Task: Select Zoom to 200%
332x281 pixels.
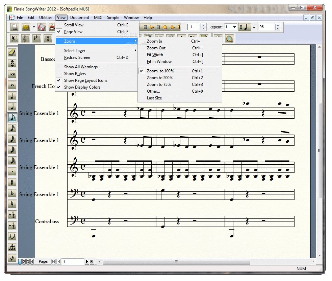Action: point(180,78)
